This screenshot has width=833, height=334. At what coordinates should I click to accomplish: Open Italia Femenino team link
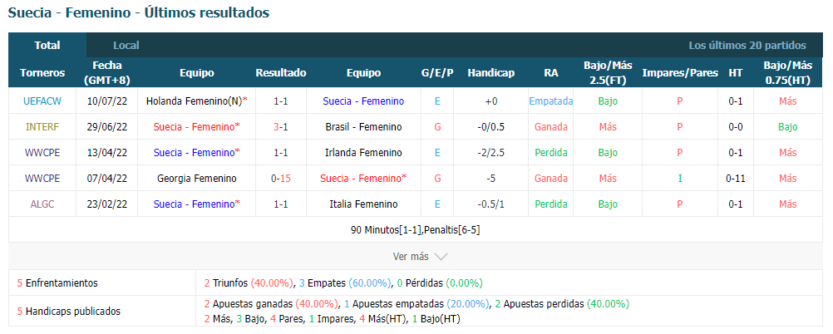point(363,204)
